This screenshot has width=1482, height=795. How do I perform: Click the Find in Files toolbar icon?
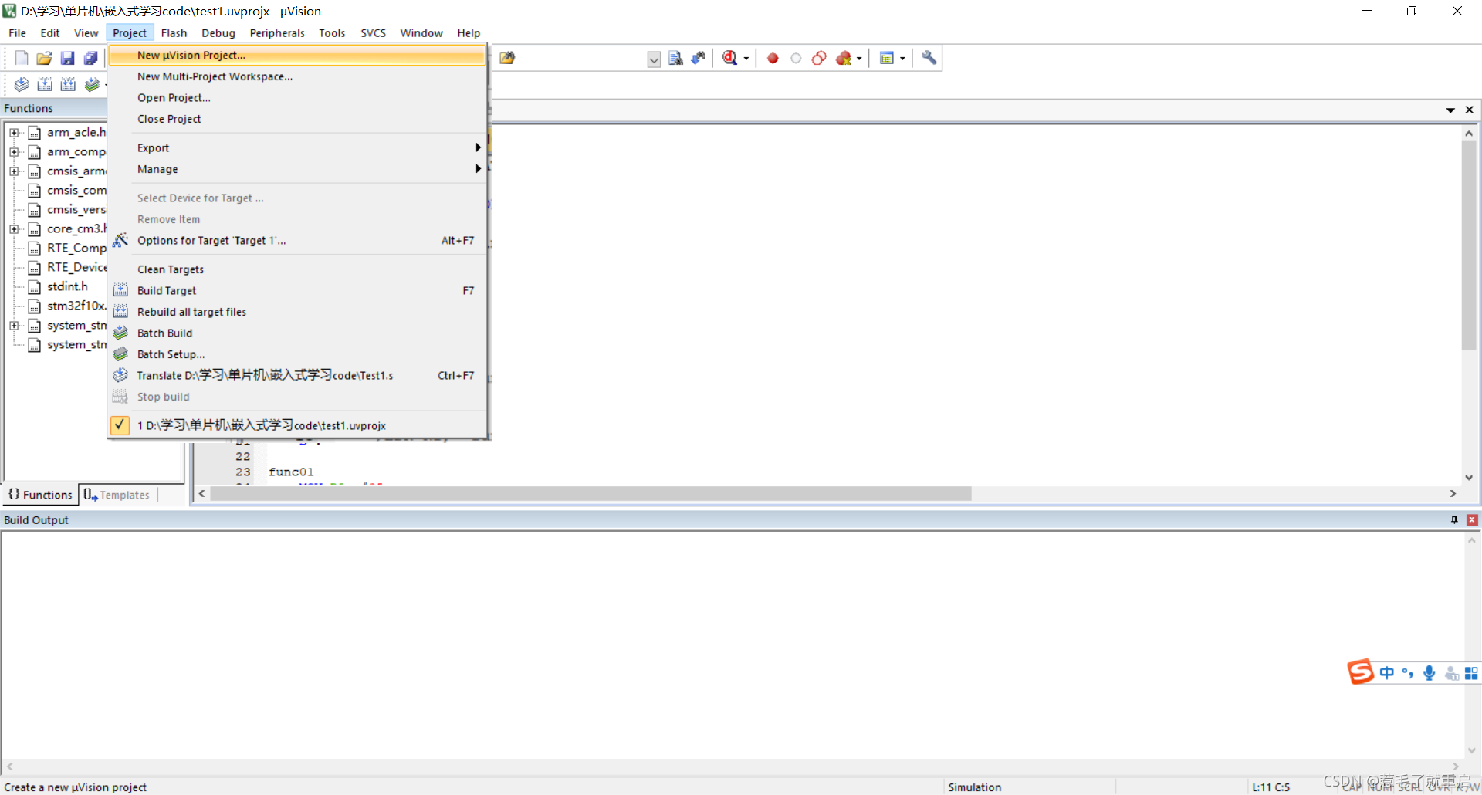point(675,58)
